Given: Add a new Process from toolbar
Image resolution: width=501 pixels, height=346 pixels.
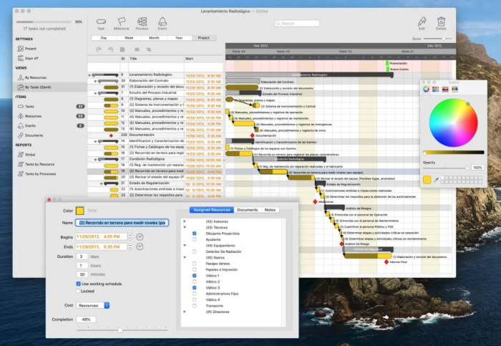Looking at the screenshot, I should 142,21.
